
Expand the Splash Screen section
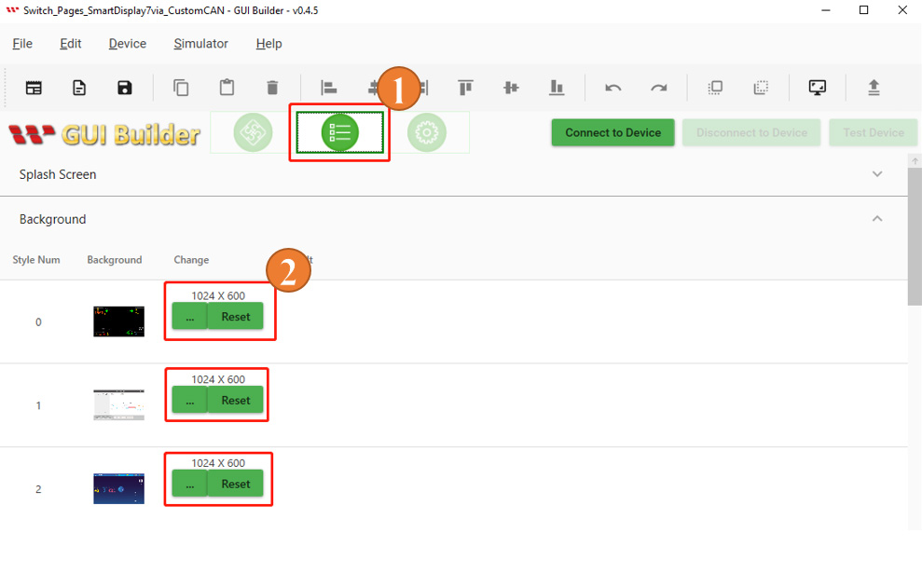877,174
